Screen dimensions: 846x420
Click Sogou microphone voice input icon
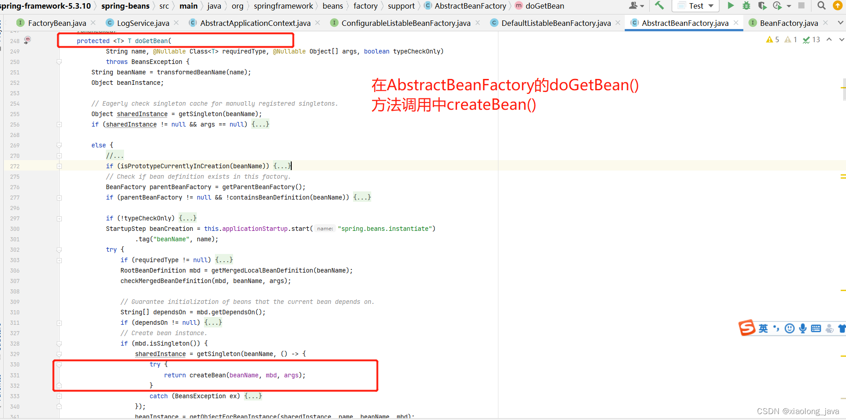(803, 328)
